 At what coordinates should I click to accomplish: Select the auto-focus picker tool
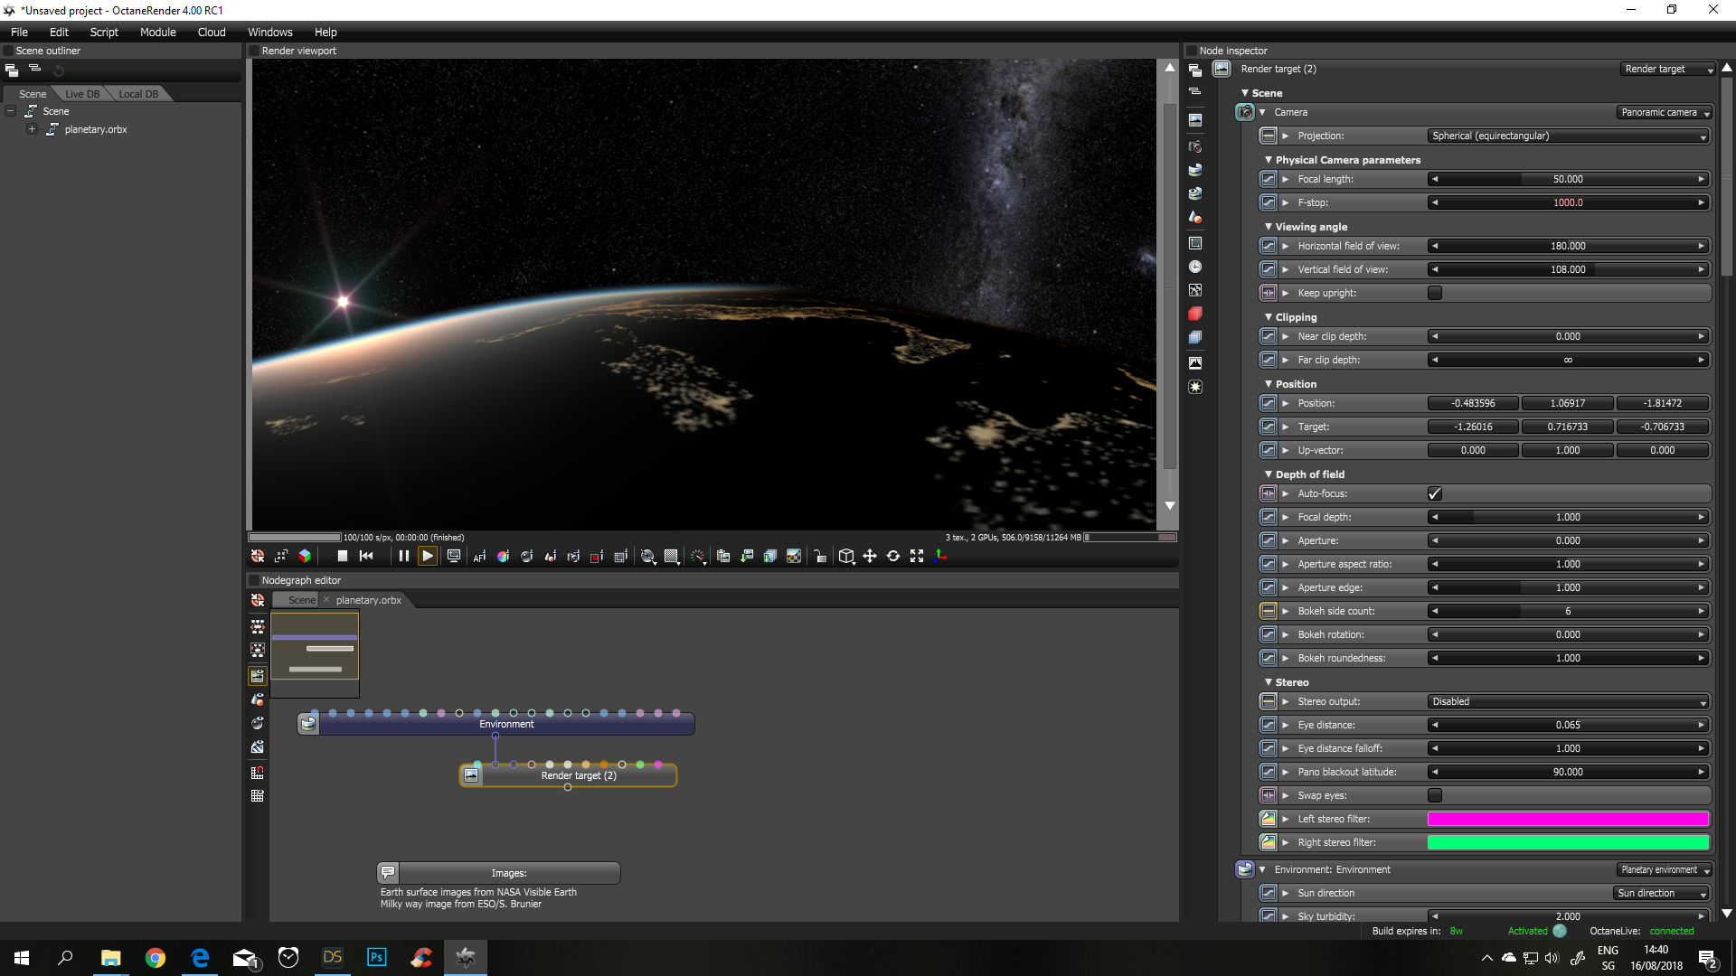click(x=479, y=557)
